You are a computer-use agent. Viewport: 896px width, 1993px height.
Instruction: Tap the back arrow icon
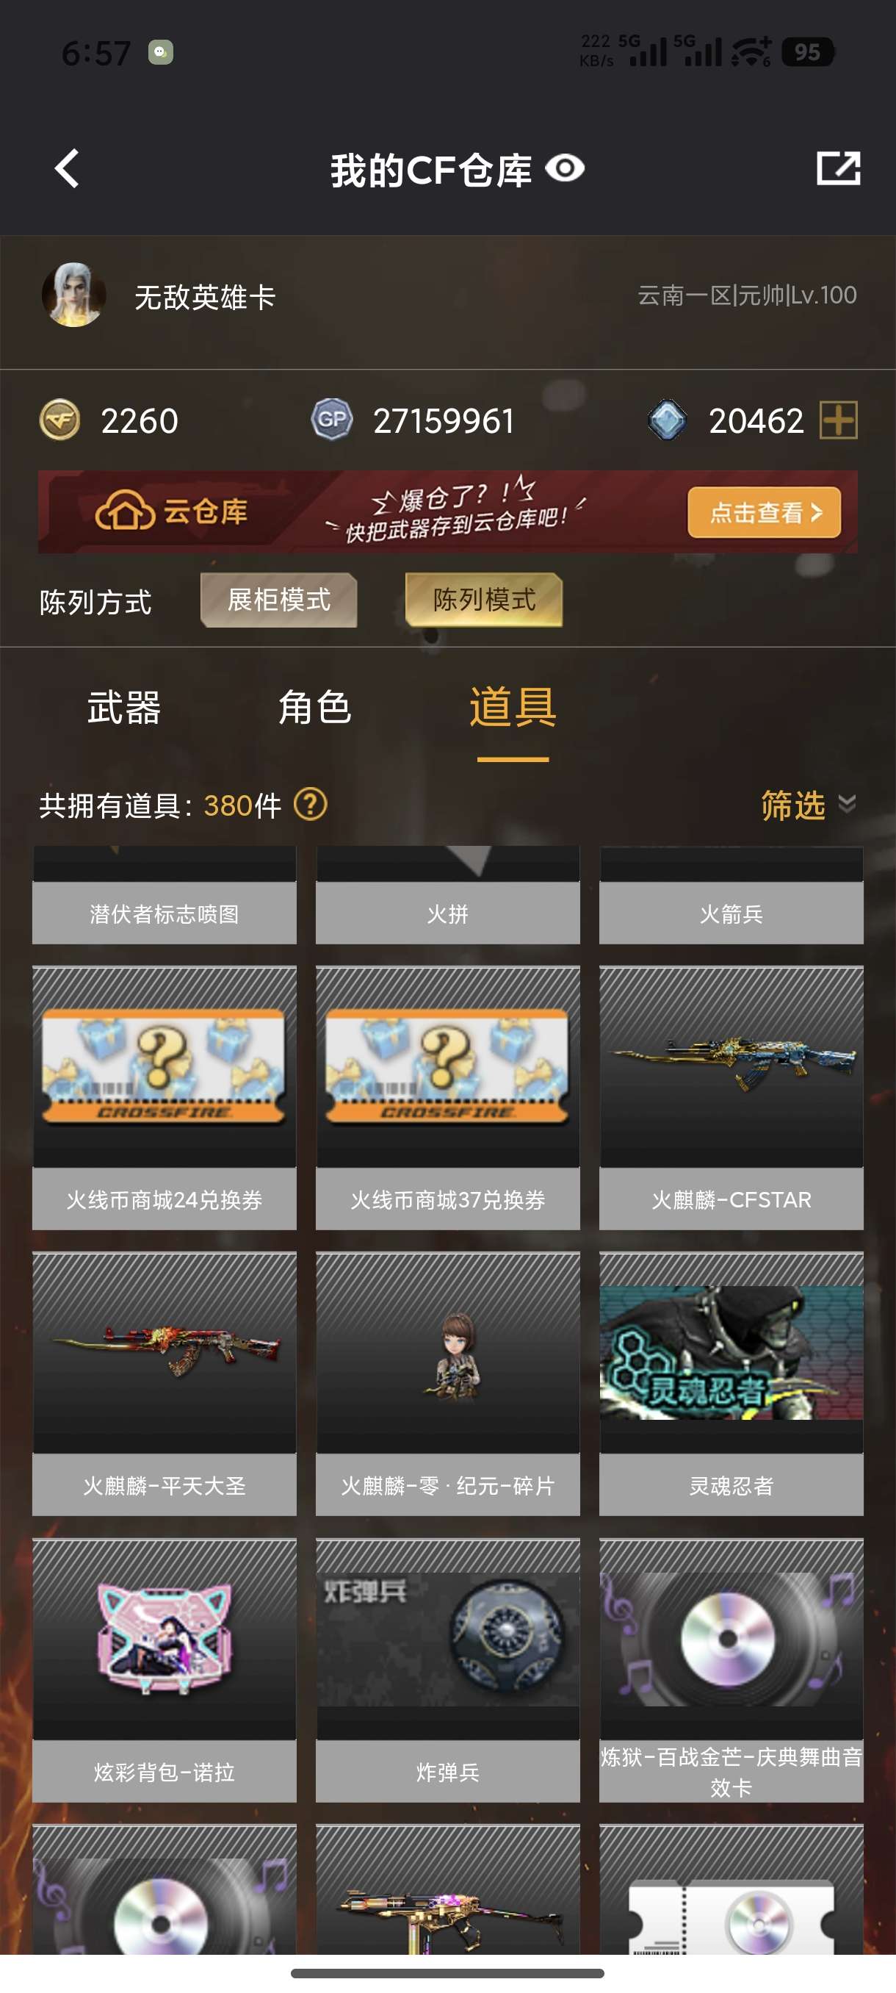pos(67,169)
